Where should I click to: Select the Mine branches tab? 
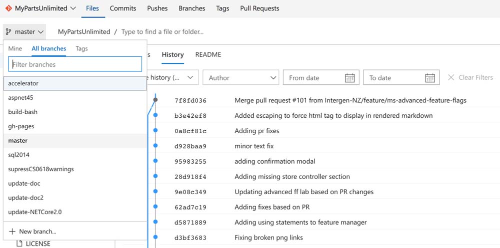coord(15,48)
